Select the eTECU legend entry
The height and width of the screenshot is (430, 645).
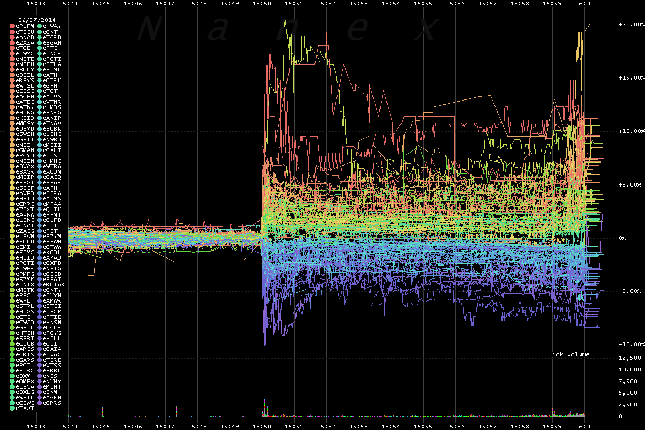(x=25, y=32)
